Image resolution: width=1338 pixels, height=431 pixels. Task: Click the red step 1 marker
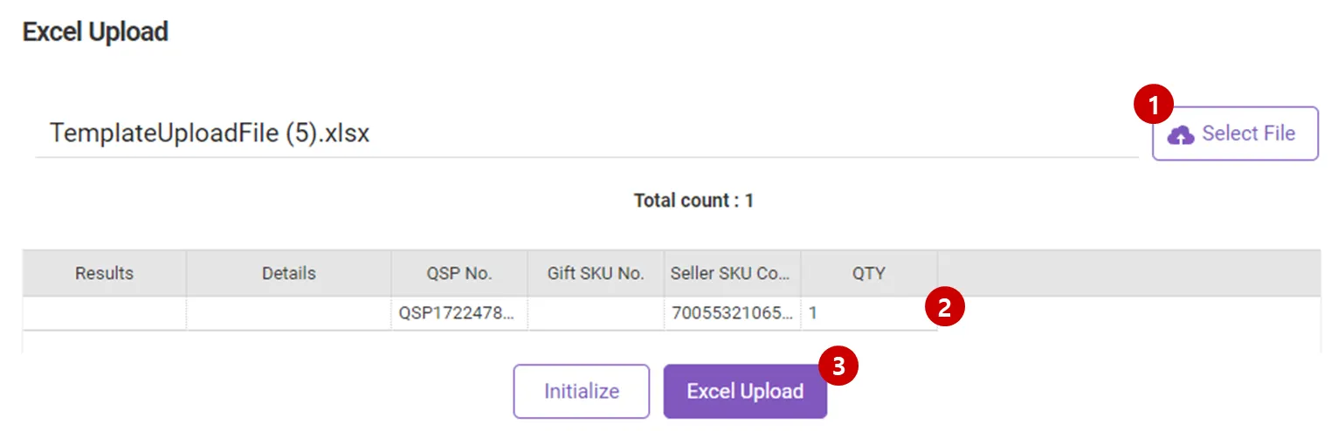[x=1153, y=106]
